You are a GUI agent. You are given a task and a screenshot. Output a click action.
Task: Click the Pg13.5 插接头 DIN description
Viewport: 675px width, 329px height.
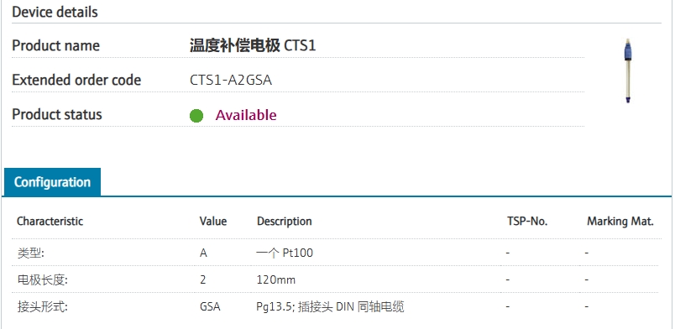(330, 307)
